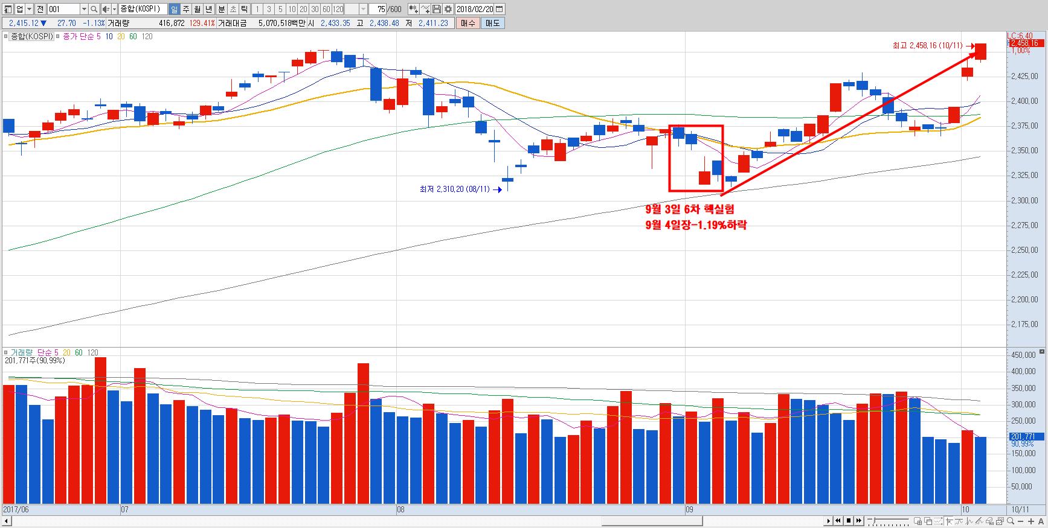Zoom out with the minus icon

(x=1021, y=521)
